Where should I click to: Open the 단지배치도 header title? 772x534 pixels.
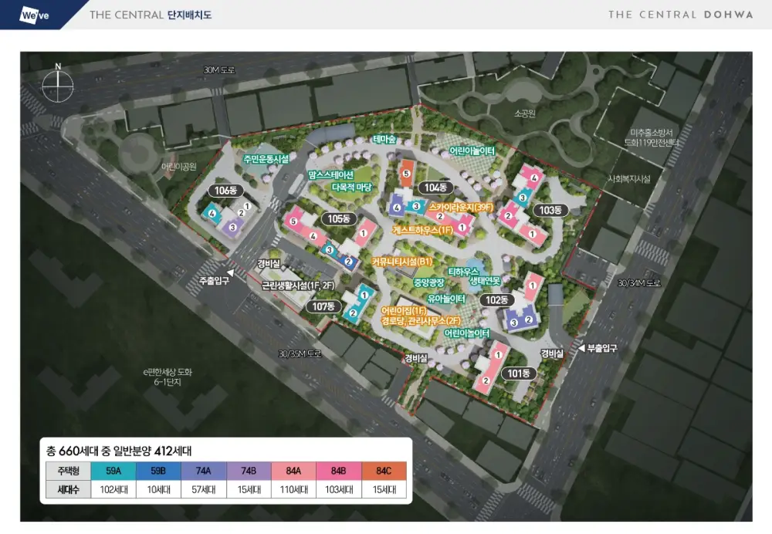coord(189,15)
